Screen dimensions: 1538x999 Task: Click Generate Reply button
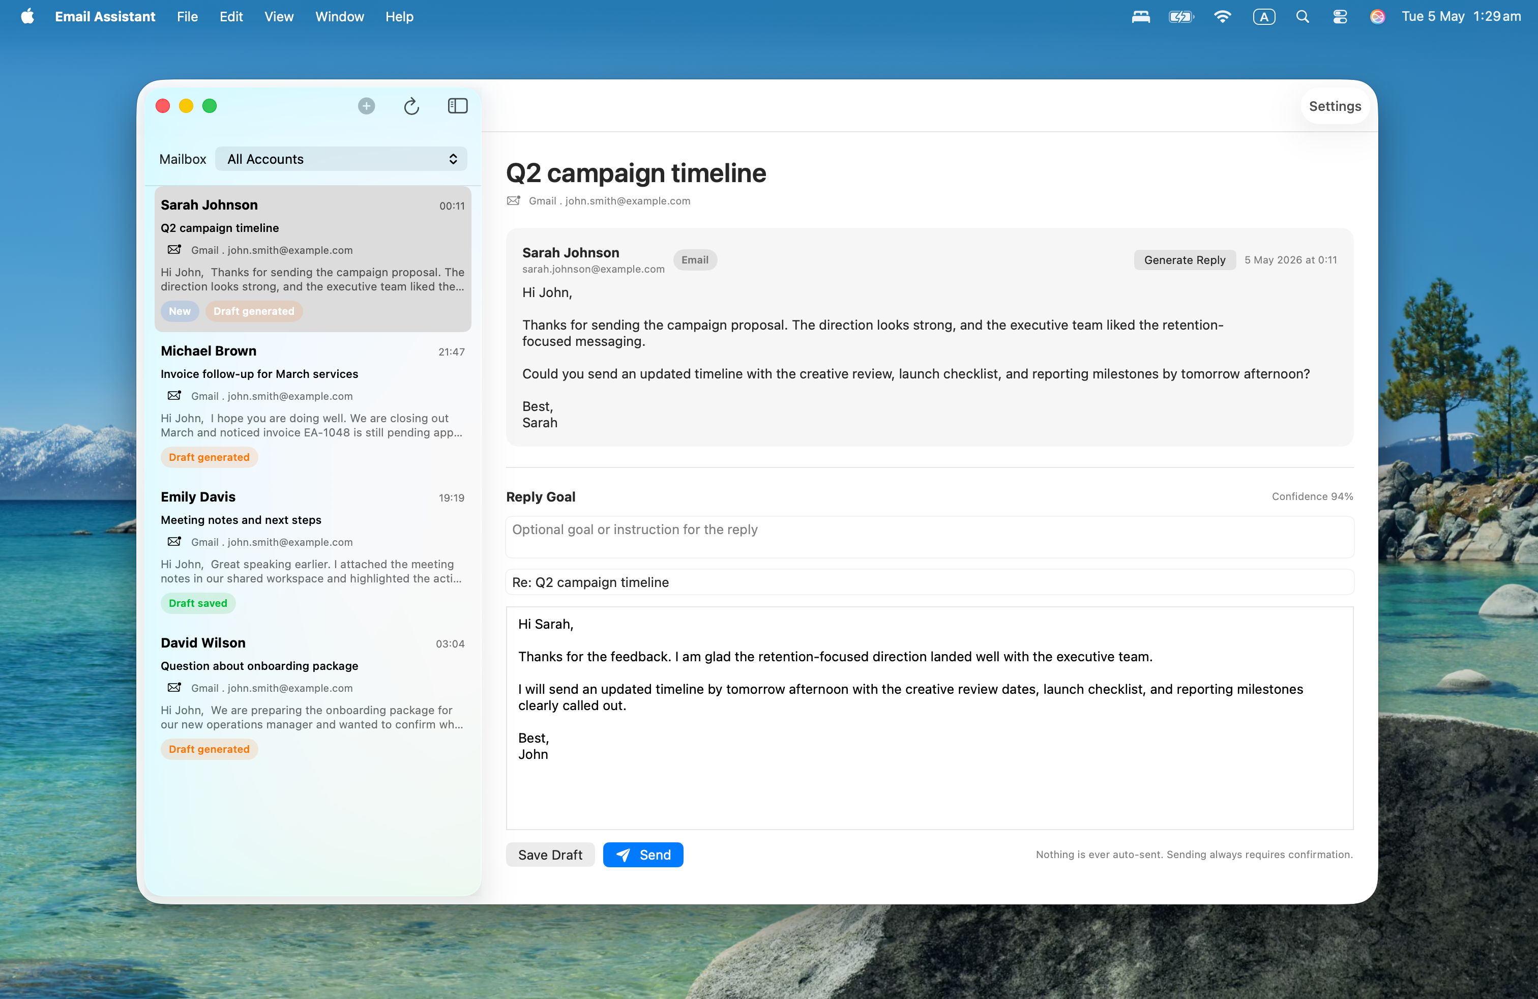[1185, 260]
